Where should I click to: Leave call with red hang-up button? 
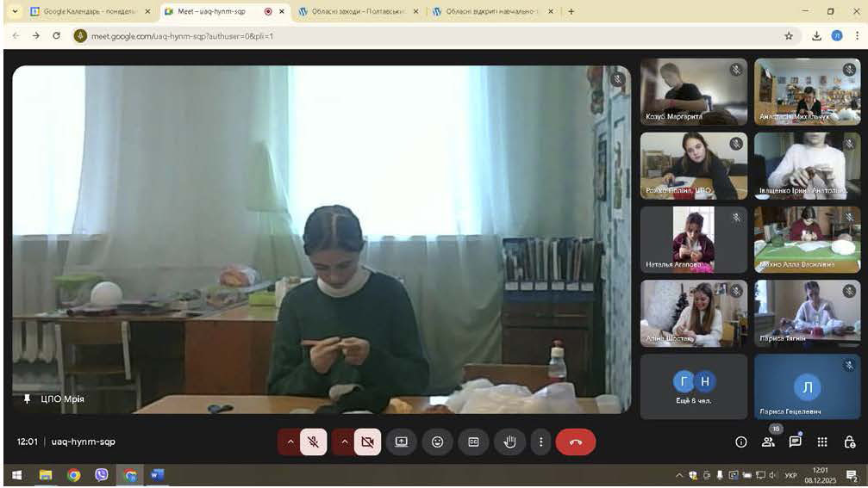click(x=575, y=442)
